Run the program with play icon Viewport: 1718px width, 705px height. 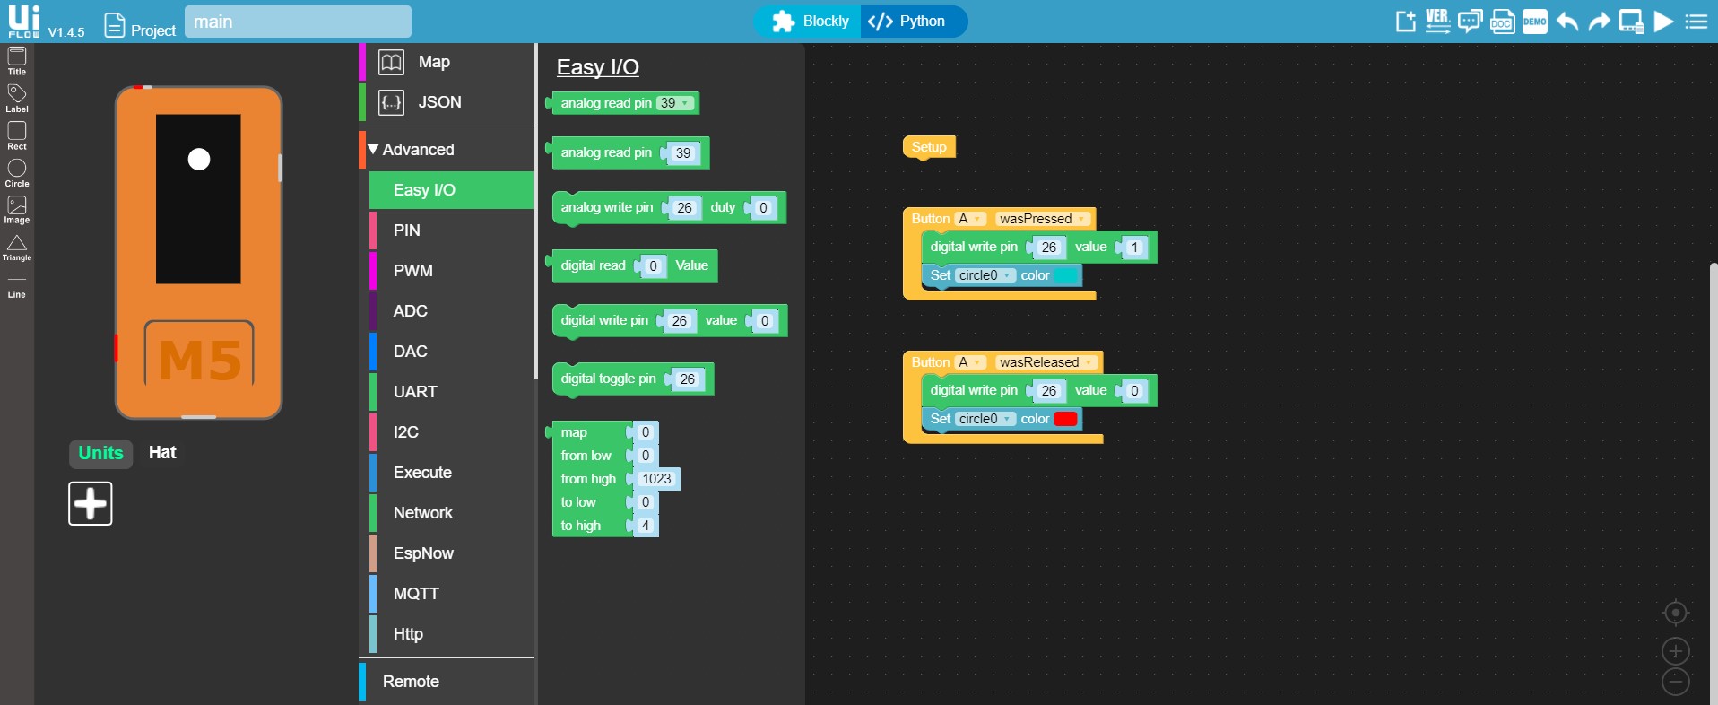tap(1664, 22)
